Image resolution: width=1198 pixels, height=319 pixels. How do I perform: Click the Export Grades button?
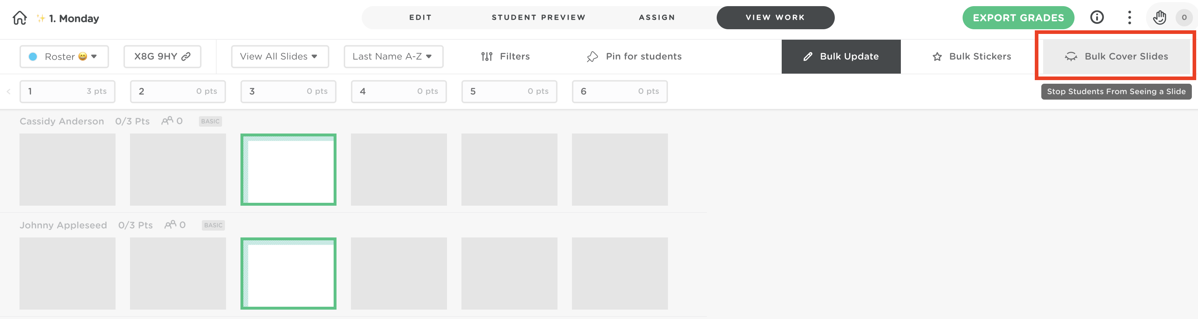(1017, 18)
